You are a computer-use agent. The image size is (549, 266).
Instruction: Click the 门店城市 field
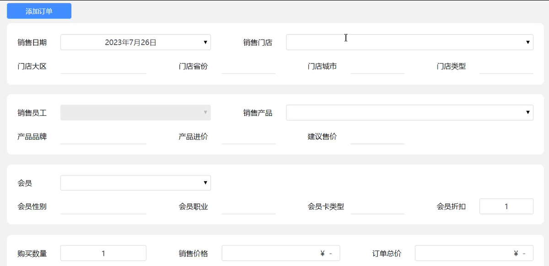(x=377, y=66)
